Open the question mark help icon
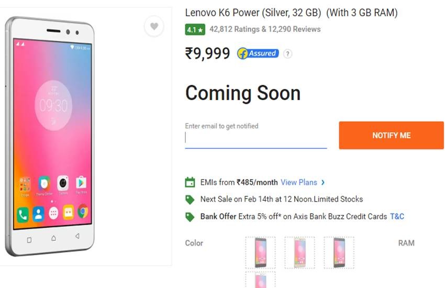This screenshot has height=288, width=445. [287, 53]
